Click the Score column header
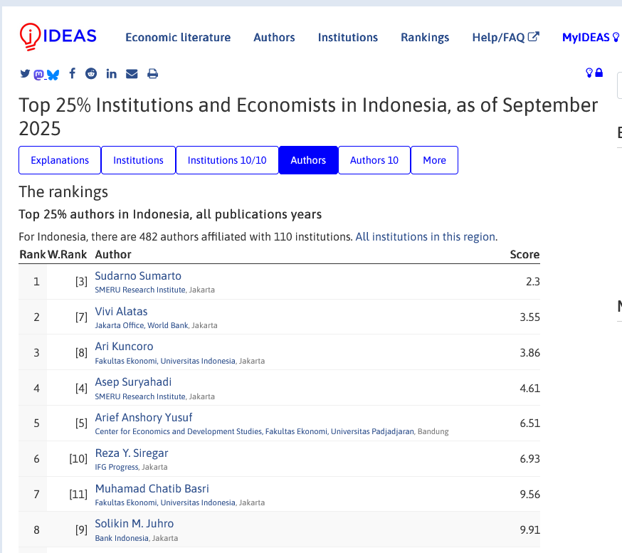Screen dimensions: 622x553 [525, 254]
